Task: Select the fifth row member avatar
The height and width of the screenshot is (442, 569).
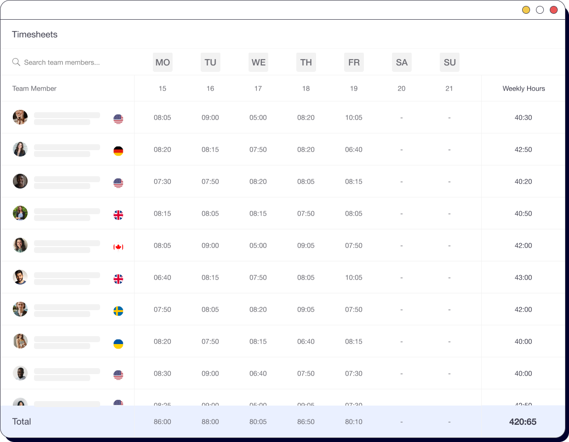Action: tap(20, 245)
